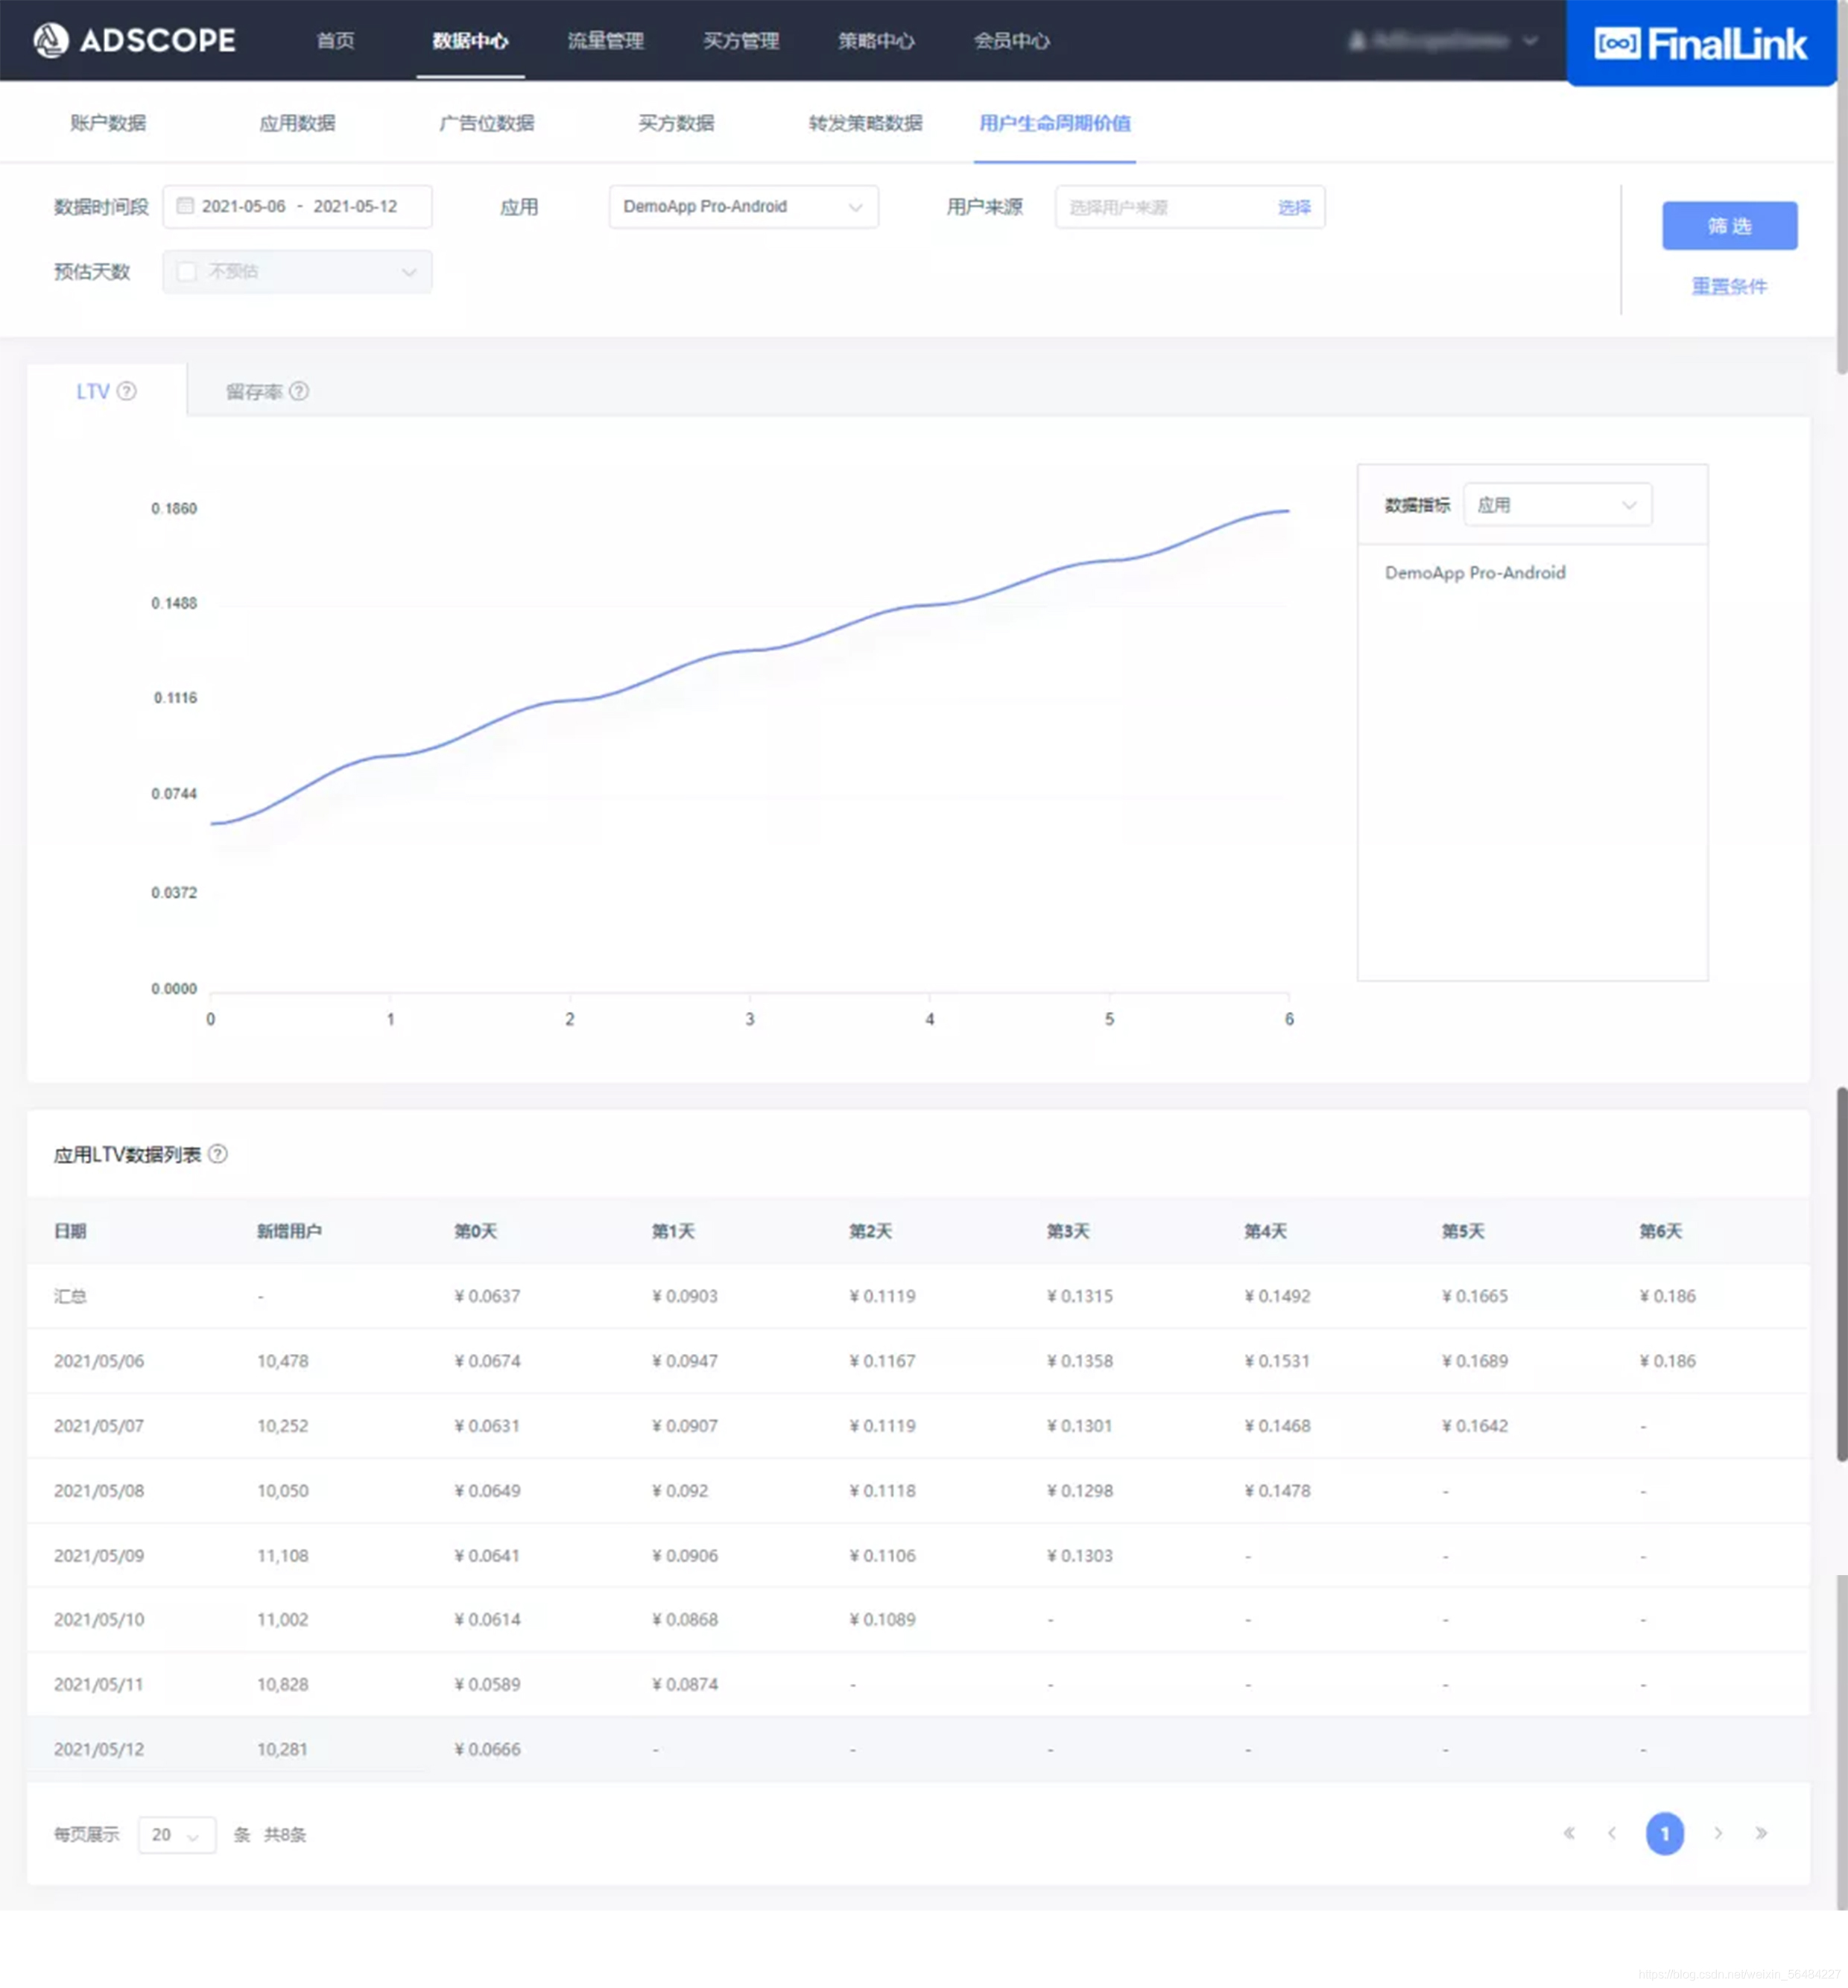
Task: Toggle the 不预估 checkbox
Action: pos(187,271)
